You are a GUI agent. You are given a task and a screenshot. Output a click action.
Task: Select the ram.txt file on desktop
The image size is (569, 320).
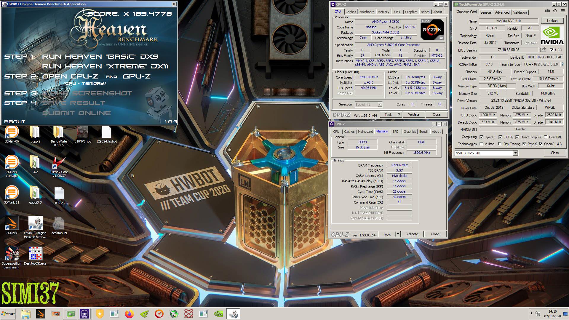tap(59, 195)
